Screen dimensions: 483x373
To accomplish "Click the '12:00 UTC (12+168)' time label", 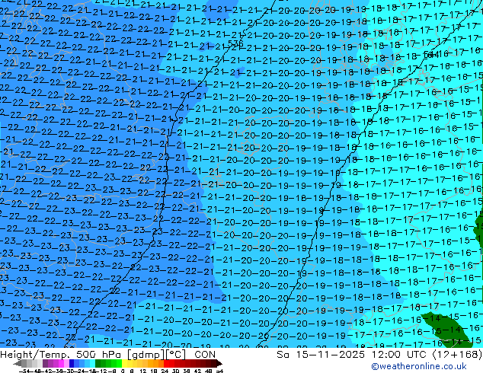I will 427,355.
